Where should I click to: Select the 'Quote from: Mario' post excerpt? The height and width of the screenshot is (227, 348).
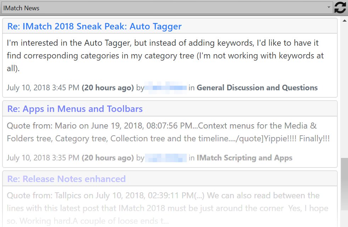(x=168, y=132)
